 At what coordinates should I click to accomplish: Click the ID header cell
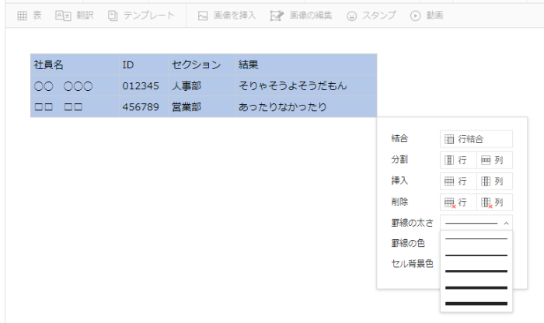pos(144,64)
